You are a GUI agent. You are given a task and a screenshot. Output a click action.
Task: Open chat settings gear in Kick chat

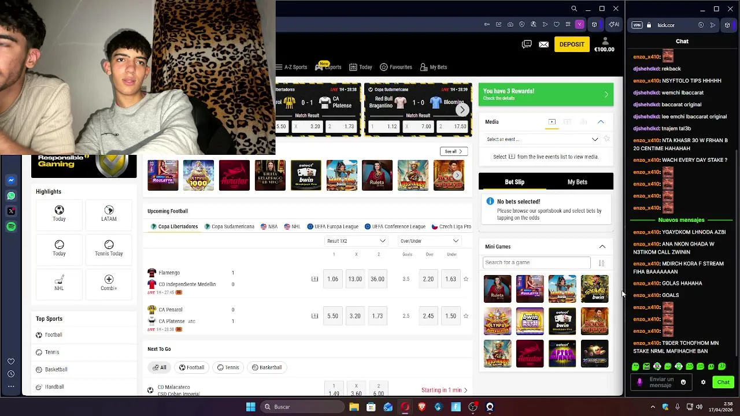coord(703,382)
